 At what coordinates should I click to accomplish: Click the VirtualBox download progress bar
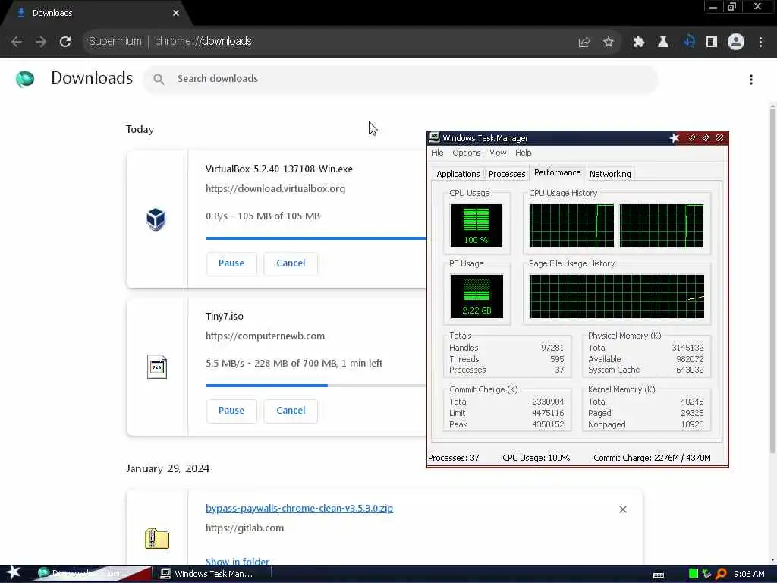(316, 238)
